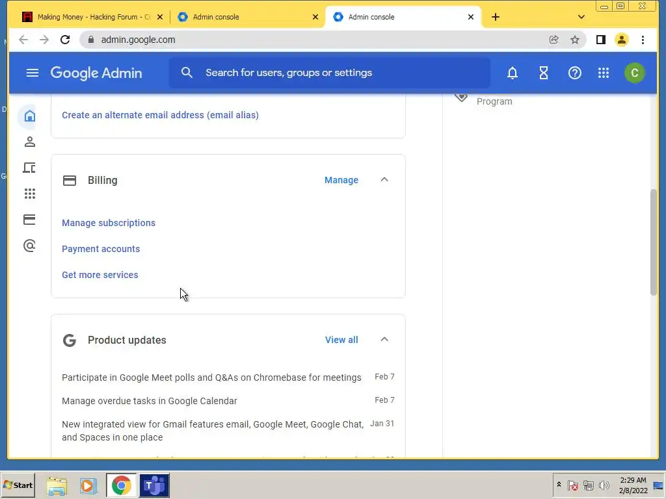Open the Action Center flag tray icon
Screen dimensions: 666x499
pos(572,485)
